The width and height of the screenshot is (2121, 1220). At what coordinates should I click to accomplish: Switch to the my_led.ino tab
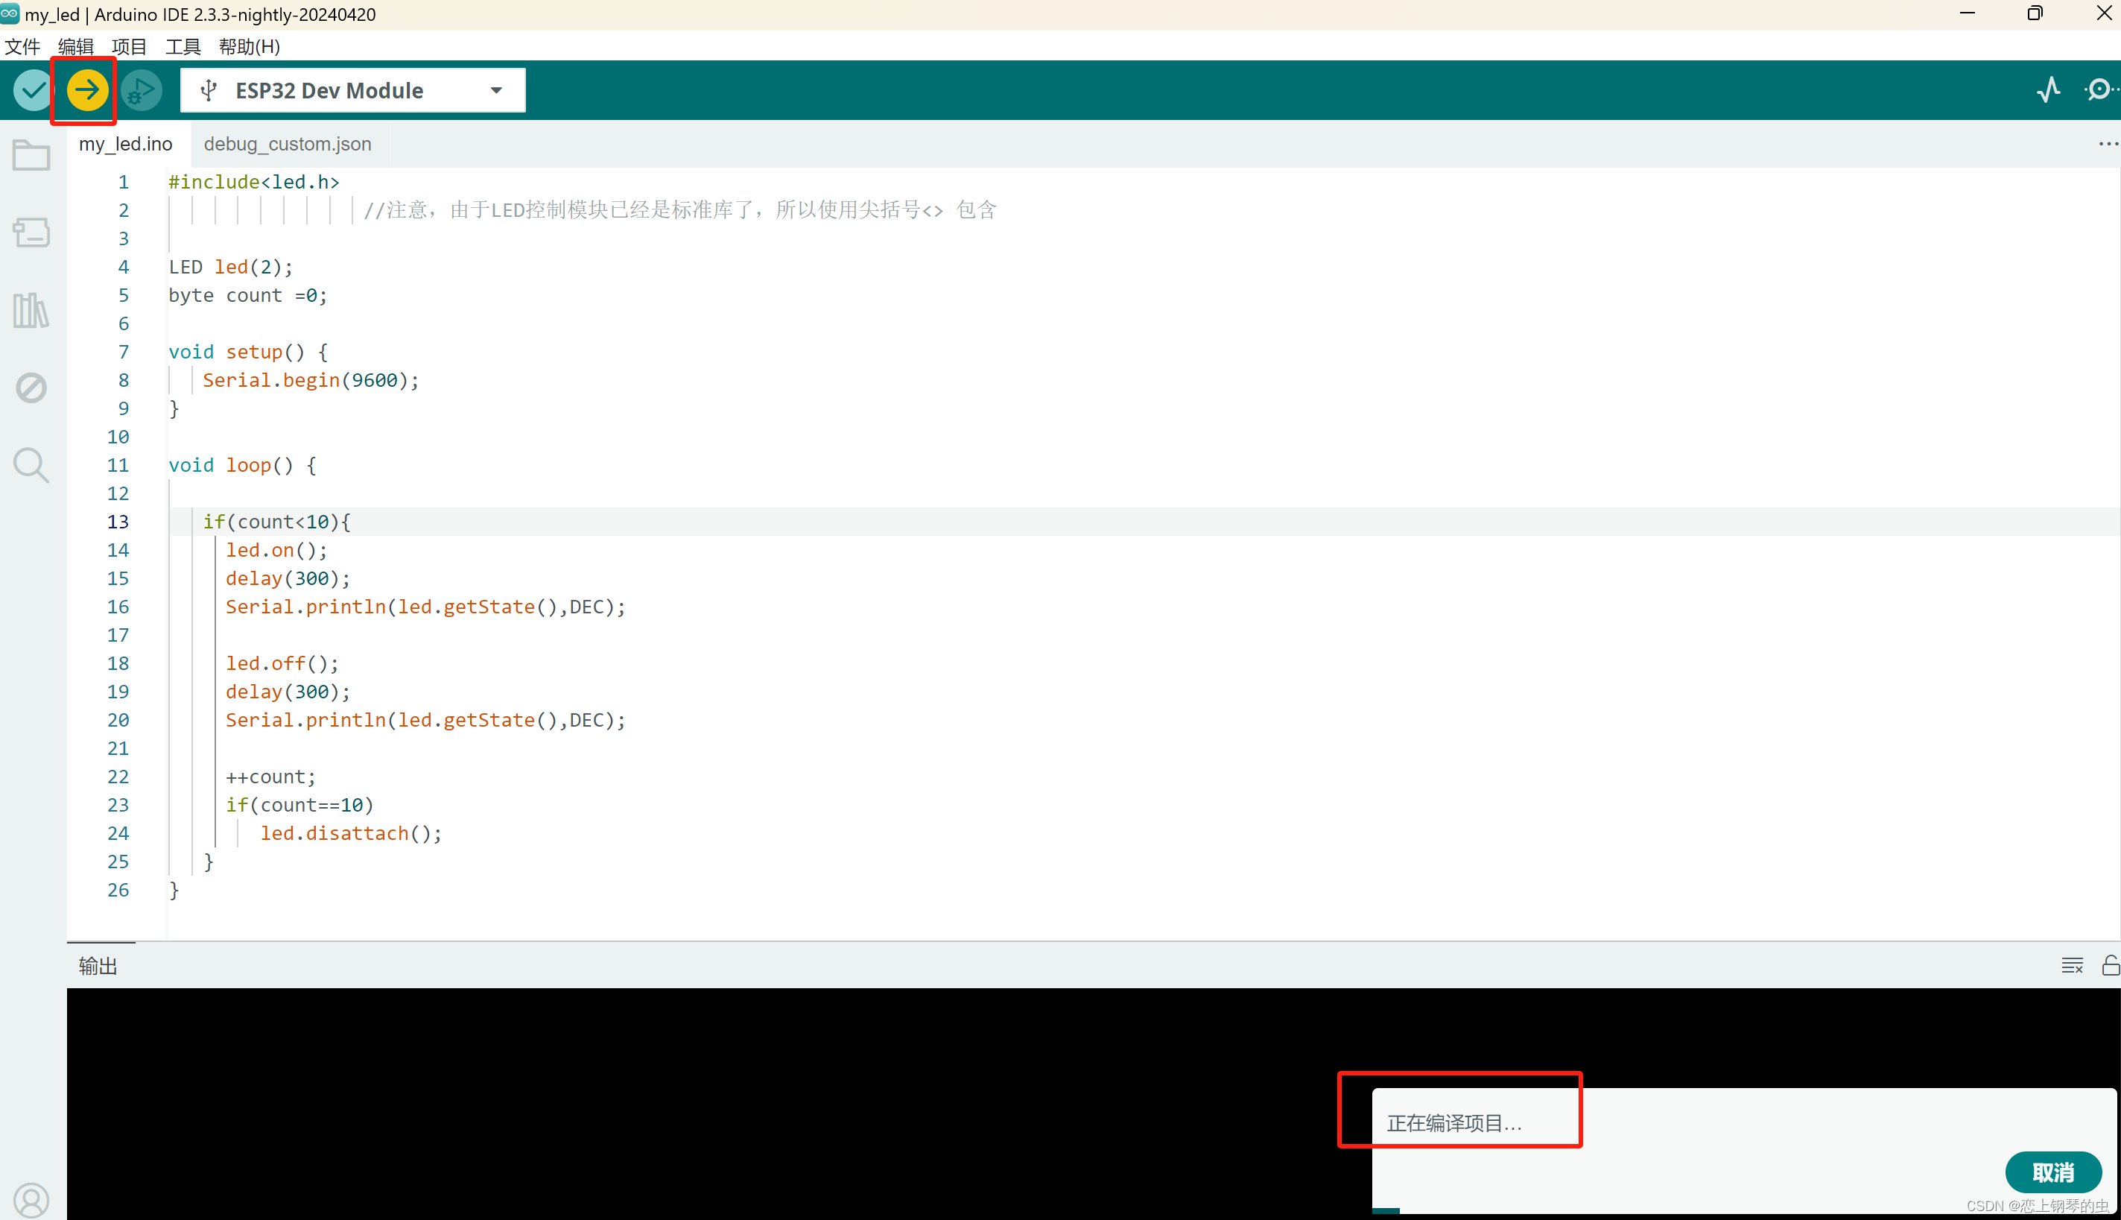[x=126, y=144]
